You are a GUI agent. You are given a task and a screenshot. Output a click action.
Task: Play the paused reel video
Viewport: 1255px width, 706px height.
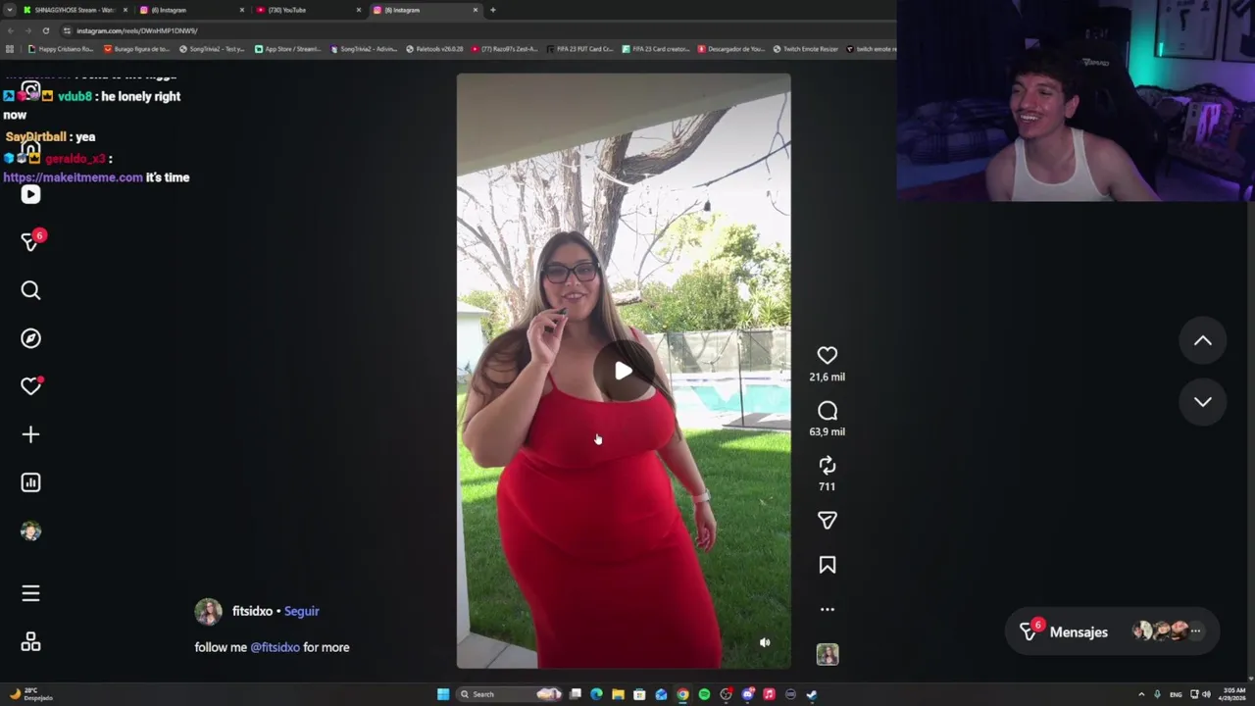coord(624,371)
